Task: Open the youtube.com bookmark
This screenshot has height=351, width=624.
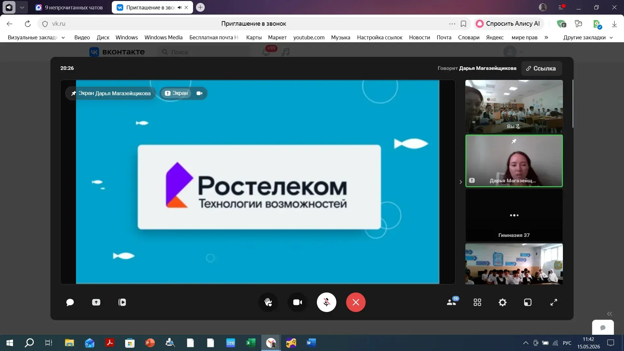Action: (309, 37)
